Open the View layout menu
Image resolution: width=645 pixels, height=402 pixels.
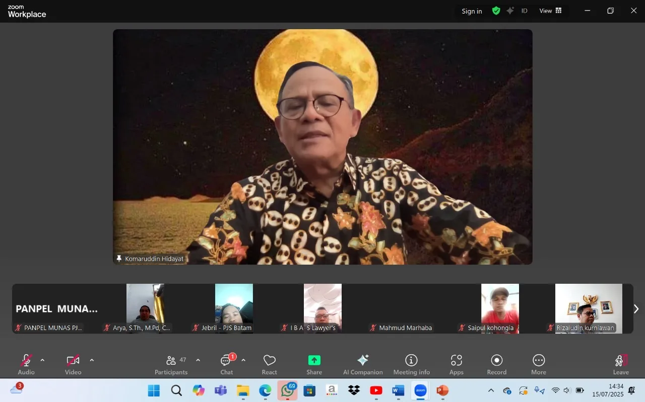550,11
